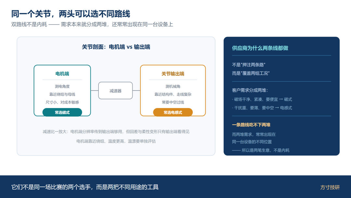Click the note starting 减速比一放大
This screenshot has height=198, width=351.
116,132
